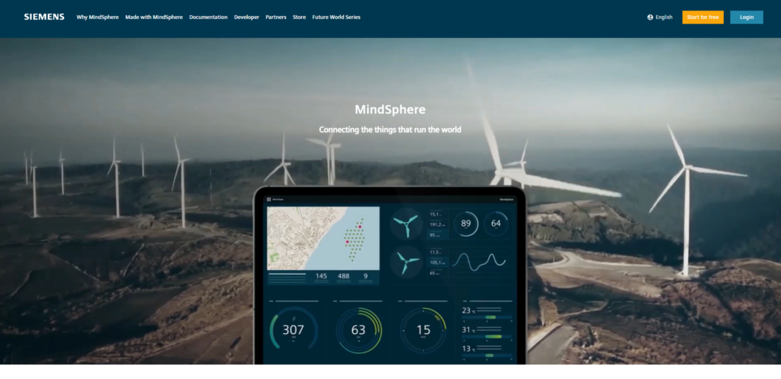Click the round gauge displaying 307

point(294,330)
